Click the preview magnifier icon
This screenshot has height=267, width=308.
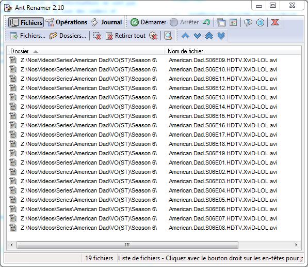point(168,36)
